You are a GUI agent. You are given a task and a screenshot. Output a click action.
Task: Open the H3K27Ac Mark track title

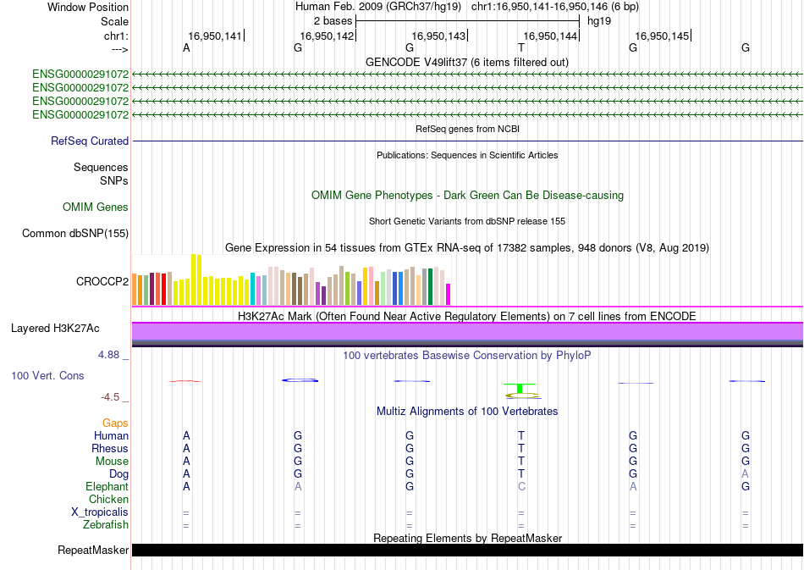[466, 316]
